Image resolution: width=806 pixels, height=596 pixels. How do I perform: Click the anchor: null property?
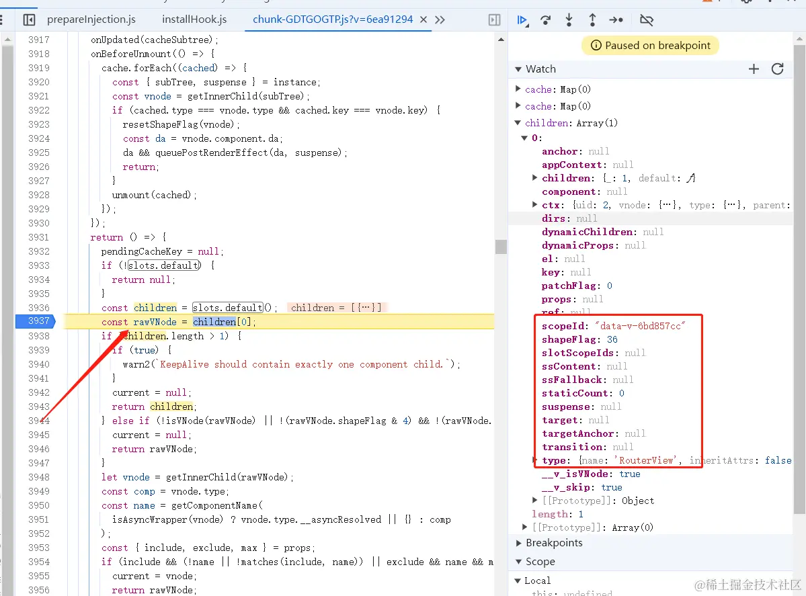pos(575,151)
